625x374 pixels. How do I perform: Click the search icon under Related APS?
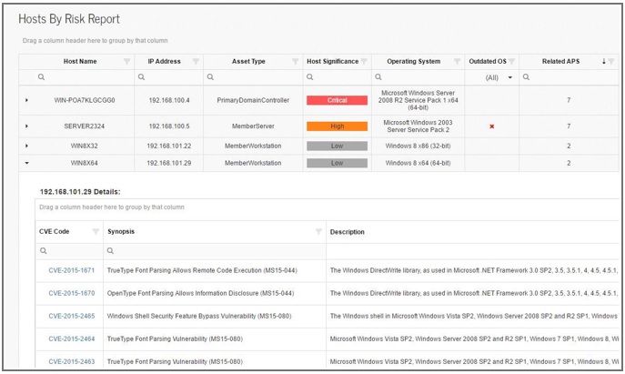526,77
